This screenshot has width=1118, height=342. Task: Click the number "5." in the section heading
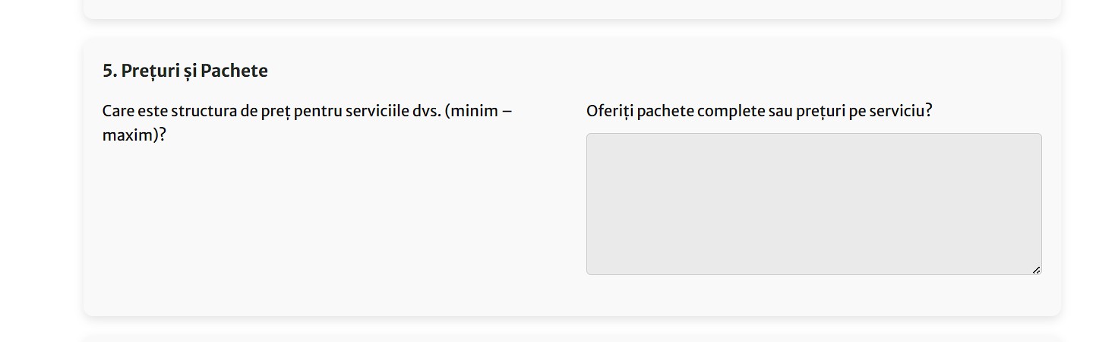click(x=109, y=71)
